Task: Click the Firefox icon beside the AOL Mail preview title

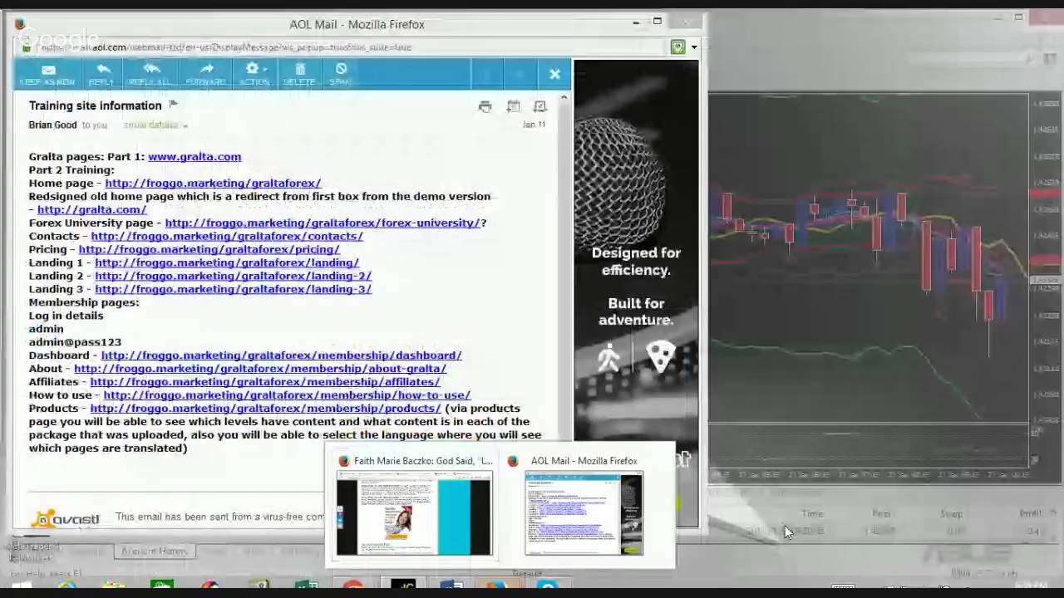Action: (x=513, y=461)
